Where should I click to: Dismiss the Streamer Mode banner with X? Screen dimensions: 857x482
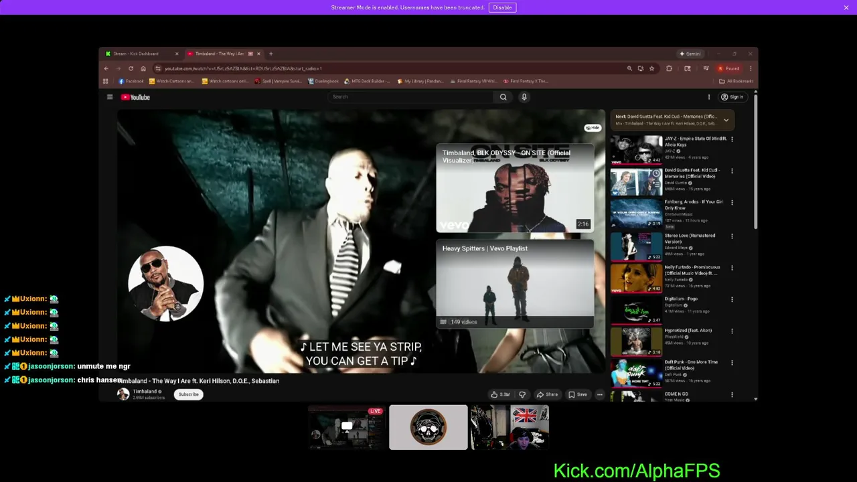coord(846,7)
